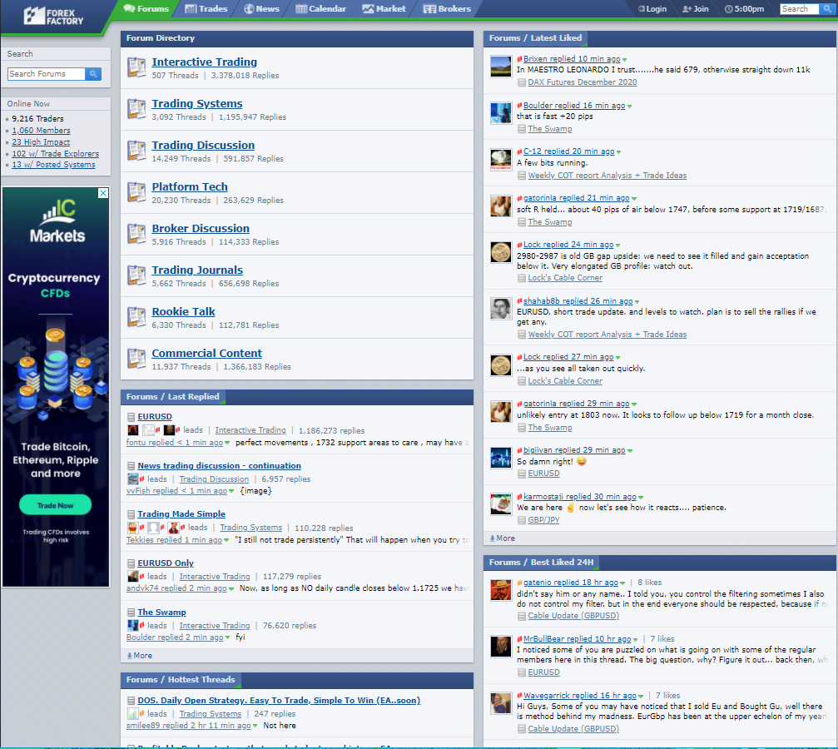This screenshot has height=749, width=838.
Task: Click the Search Forums input field
Action: coord(47,74)
